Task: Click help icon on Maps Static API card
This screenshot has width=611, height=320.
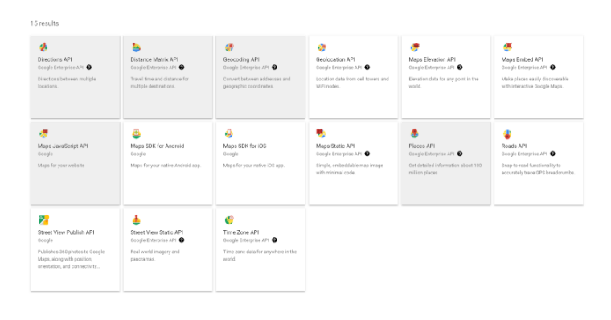Action: tap(367, 154)
